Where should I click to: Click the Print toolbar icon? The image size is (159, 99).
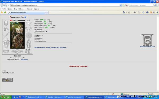135,12
